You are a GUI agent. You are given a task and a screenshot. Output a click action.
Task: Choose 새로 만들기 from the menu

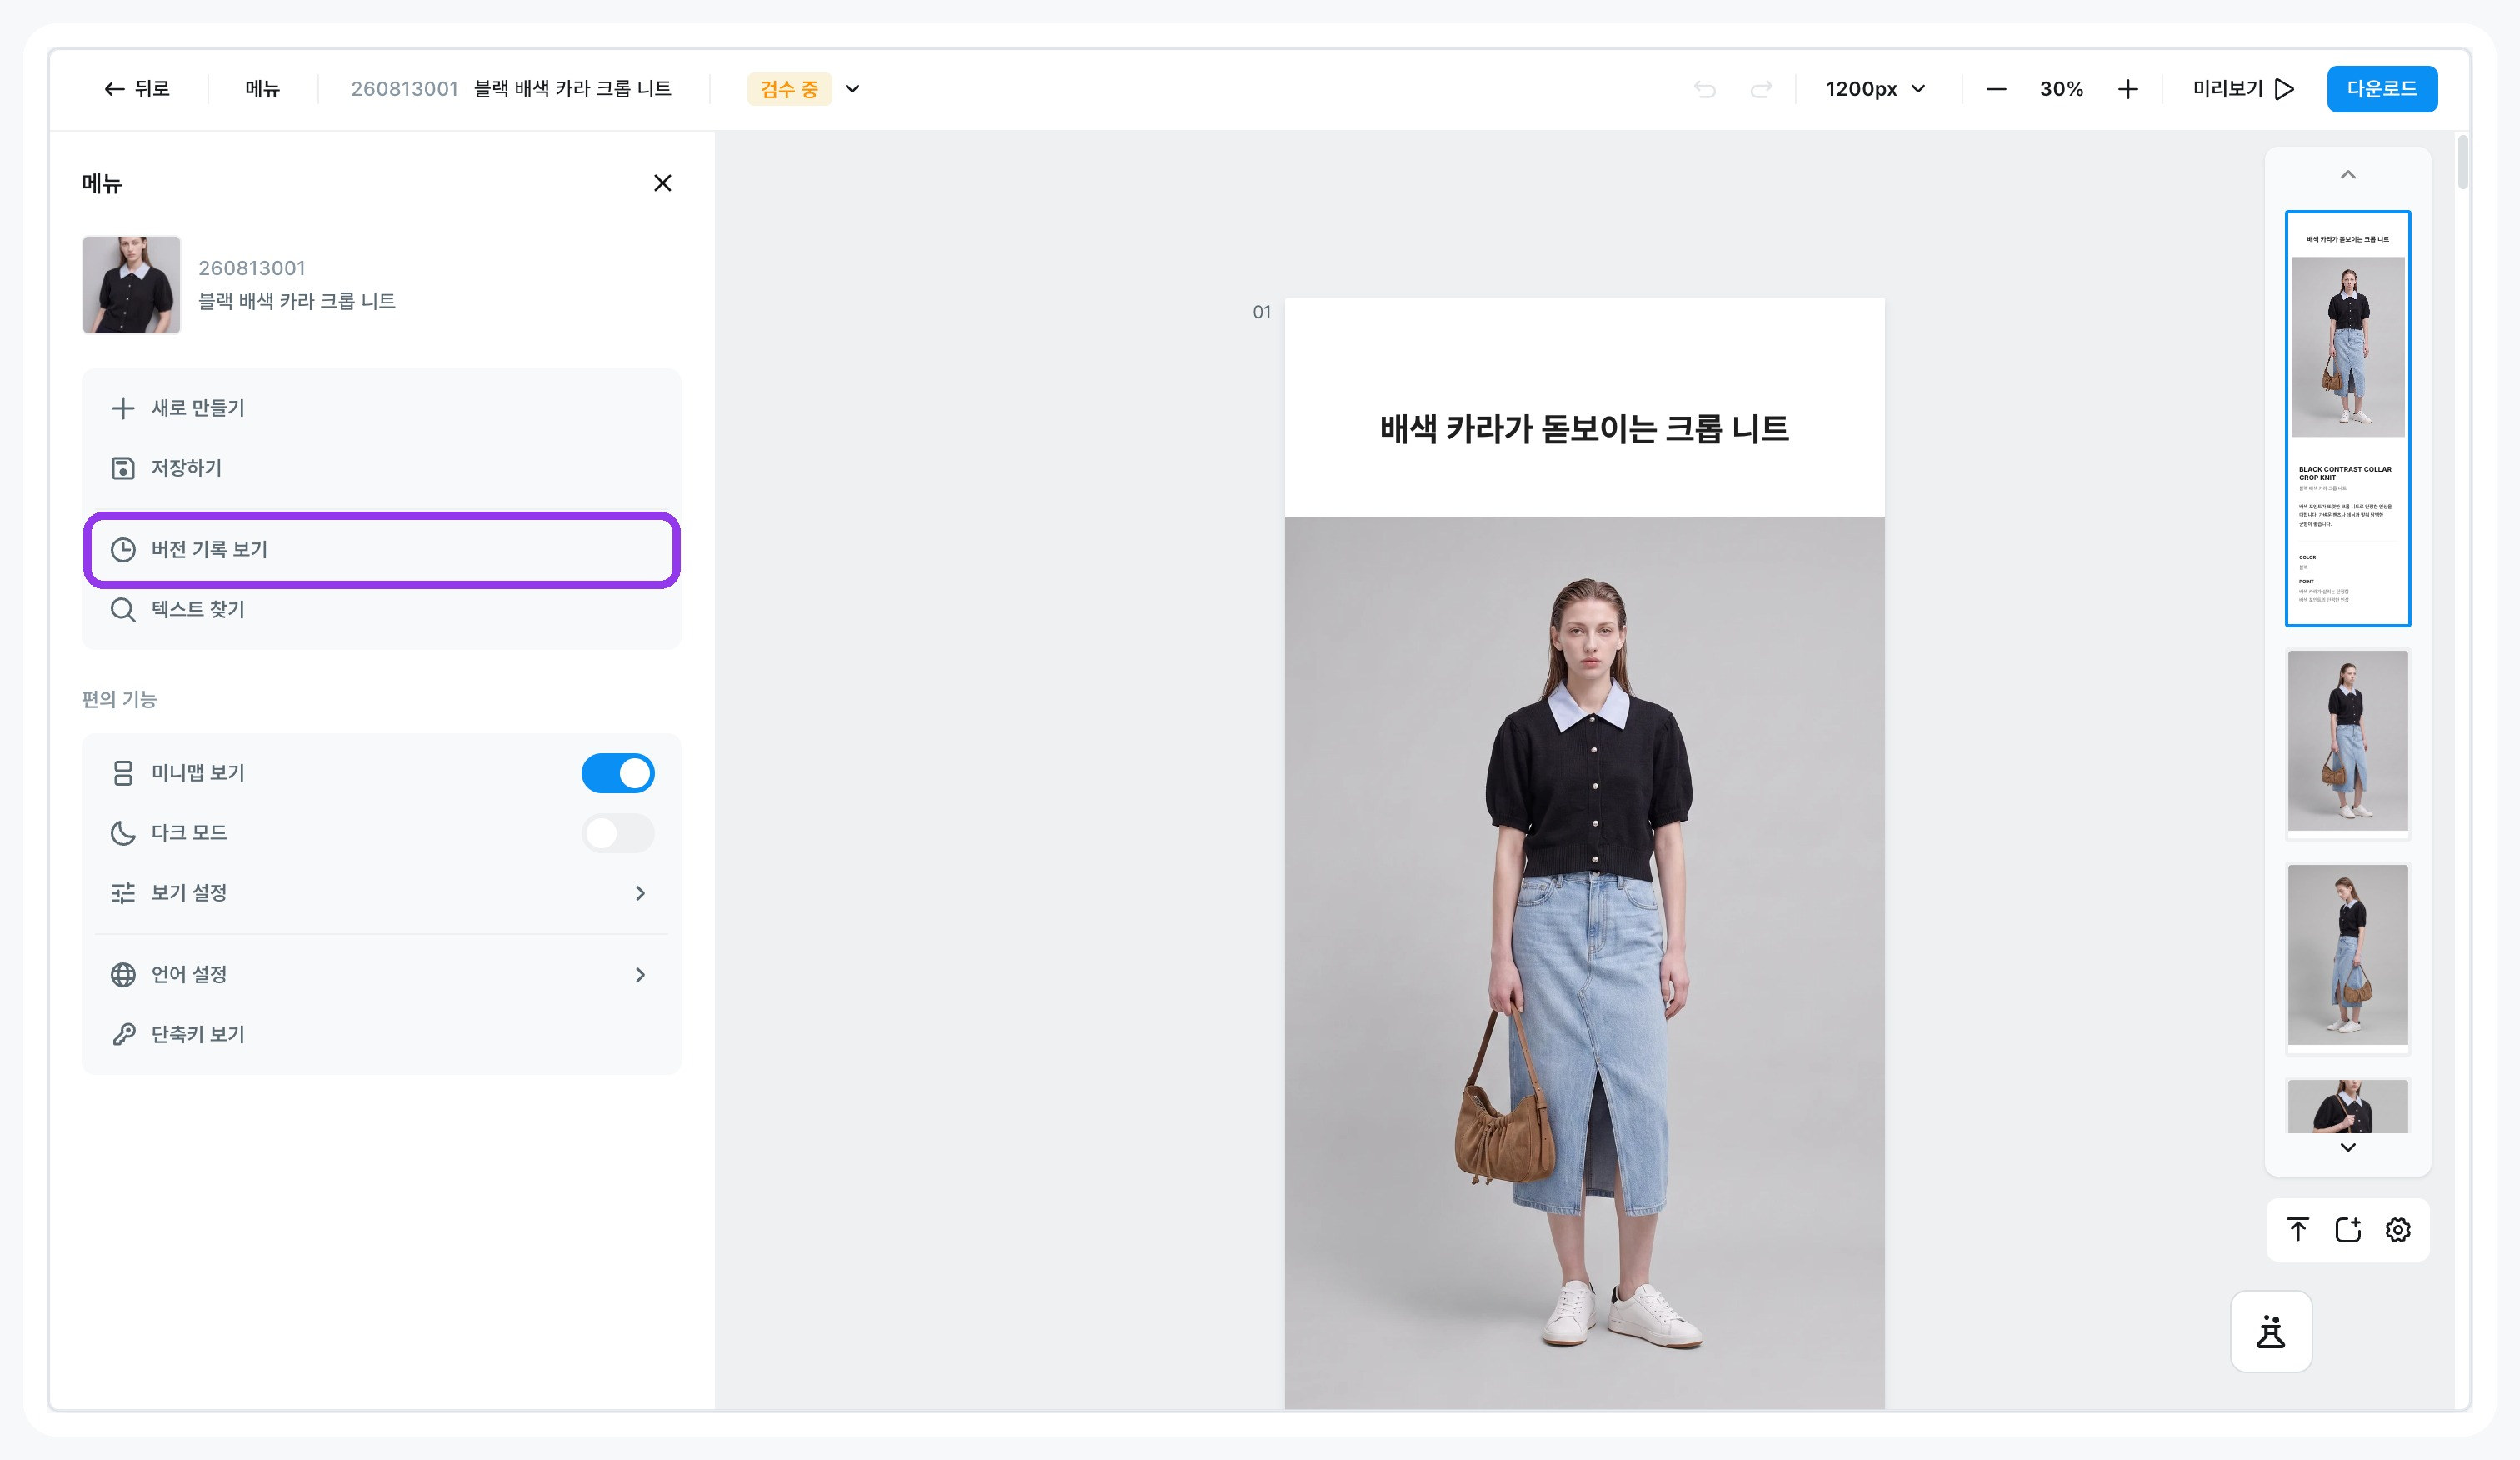pos(381,408)
